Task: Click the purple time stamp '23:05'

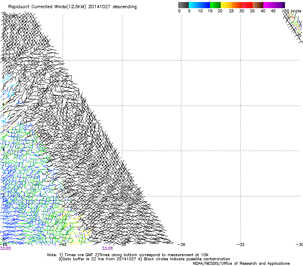Action: click(6, 248)
